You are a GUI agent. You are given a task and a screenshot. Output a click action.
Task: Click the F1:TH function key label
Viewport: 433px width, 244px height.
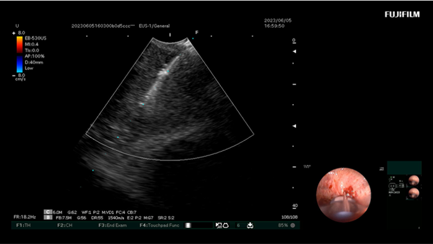click(24, 225)
